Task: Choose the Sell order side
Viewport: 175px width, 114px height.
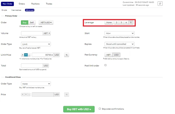Action: 32,22
